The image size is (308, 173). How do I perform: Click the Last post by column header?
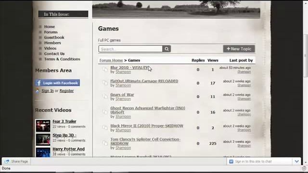[x=241, y=61]
